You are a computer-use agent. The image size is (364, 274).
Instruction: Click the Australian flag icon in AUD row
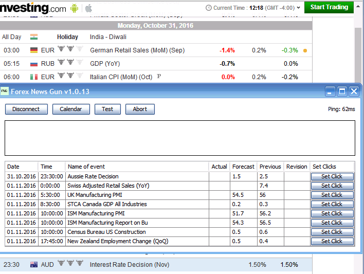(x=34, y=265)
